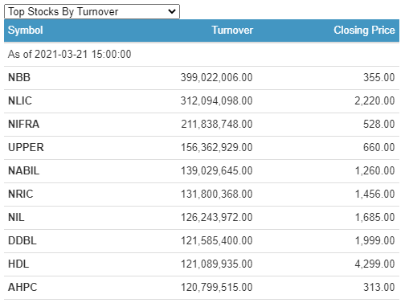The image size is (409, 303).
Task: Click the dropdown chevron arrow
Action: pyautogui.click(x=172, y=11)
